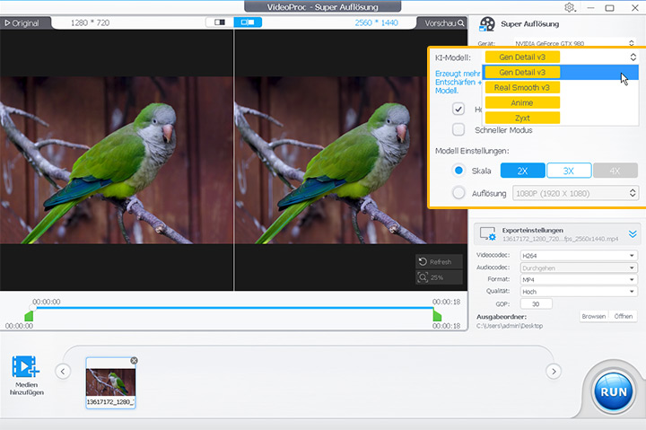
Task: Go to previous media with left arrow
Action: click(63, 372)
